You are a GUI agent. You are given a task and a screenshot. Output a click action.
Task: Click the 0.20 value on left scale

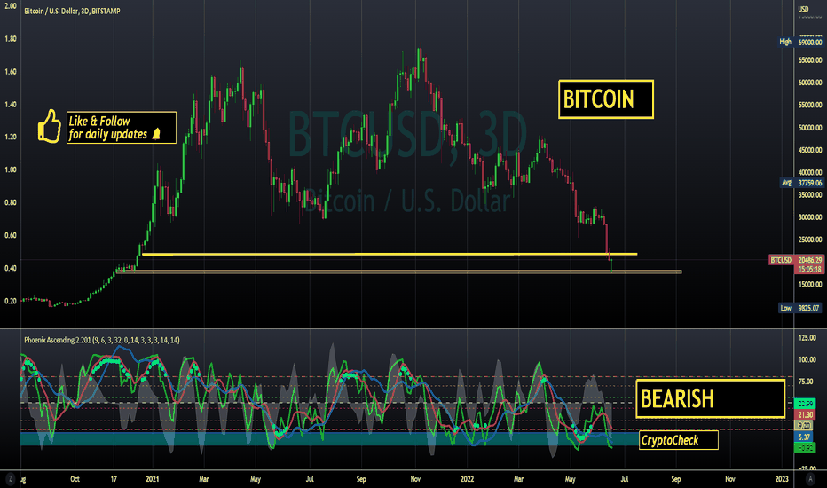[x=11, y=301]
